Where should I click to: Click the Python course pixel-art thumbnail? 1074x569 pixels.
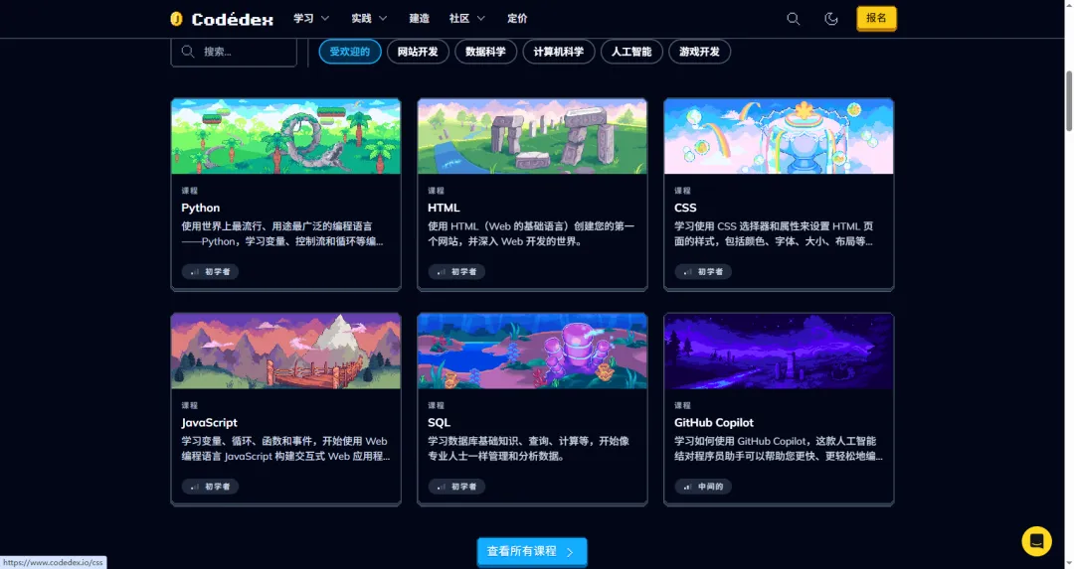click(285, 136)
